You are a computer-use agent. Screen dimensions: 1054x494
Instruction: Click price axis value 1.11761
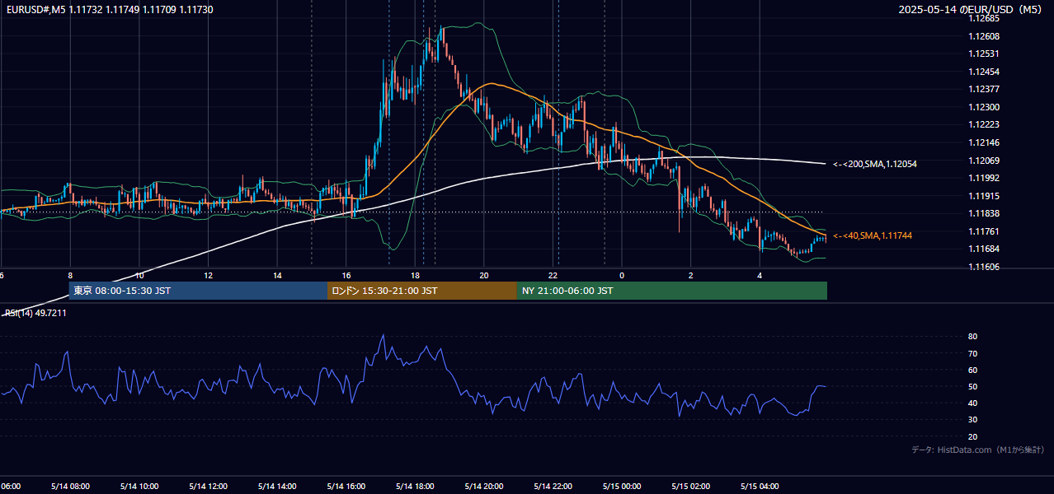click(985, 231)
